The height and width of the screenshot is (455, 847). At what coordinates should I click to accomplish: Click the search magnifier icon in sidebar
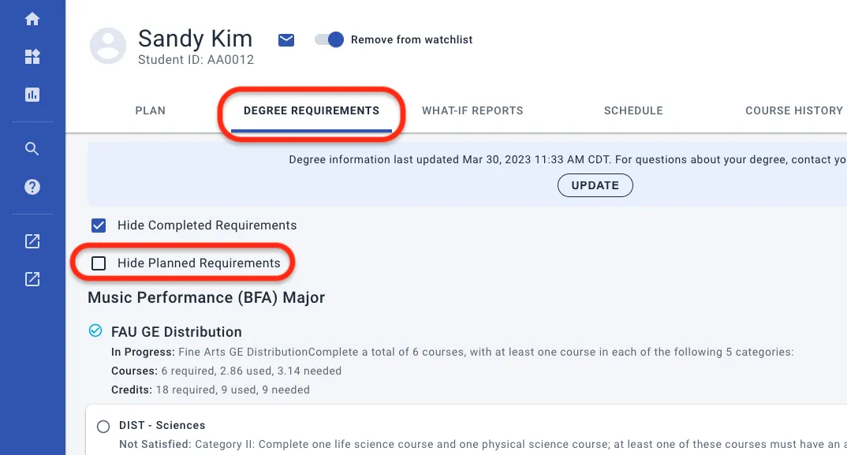[32, 148]
